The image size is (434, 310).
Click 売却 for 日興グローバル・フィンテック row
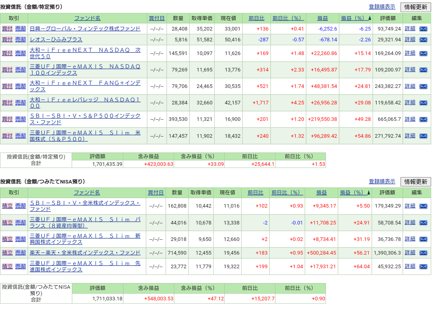pyautogui.click(x=20, y=29)
